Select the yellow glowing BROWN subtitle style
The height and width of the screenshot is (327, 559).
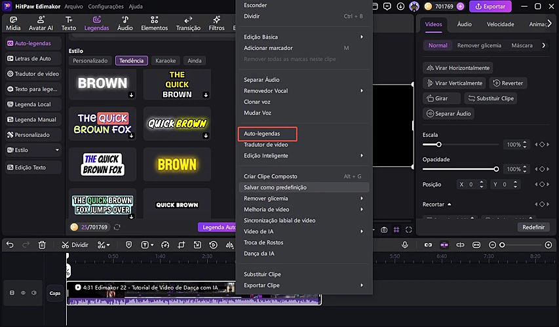coord(177,164)
